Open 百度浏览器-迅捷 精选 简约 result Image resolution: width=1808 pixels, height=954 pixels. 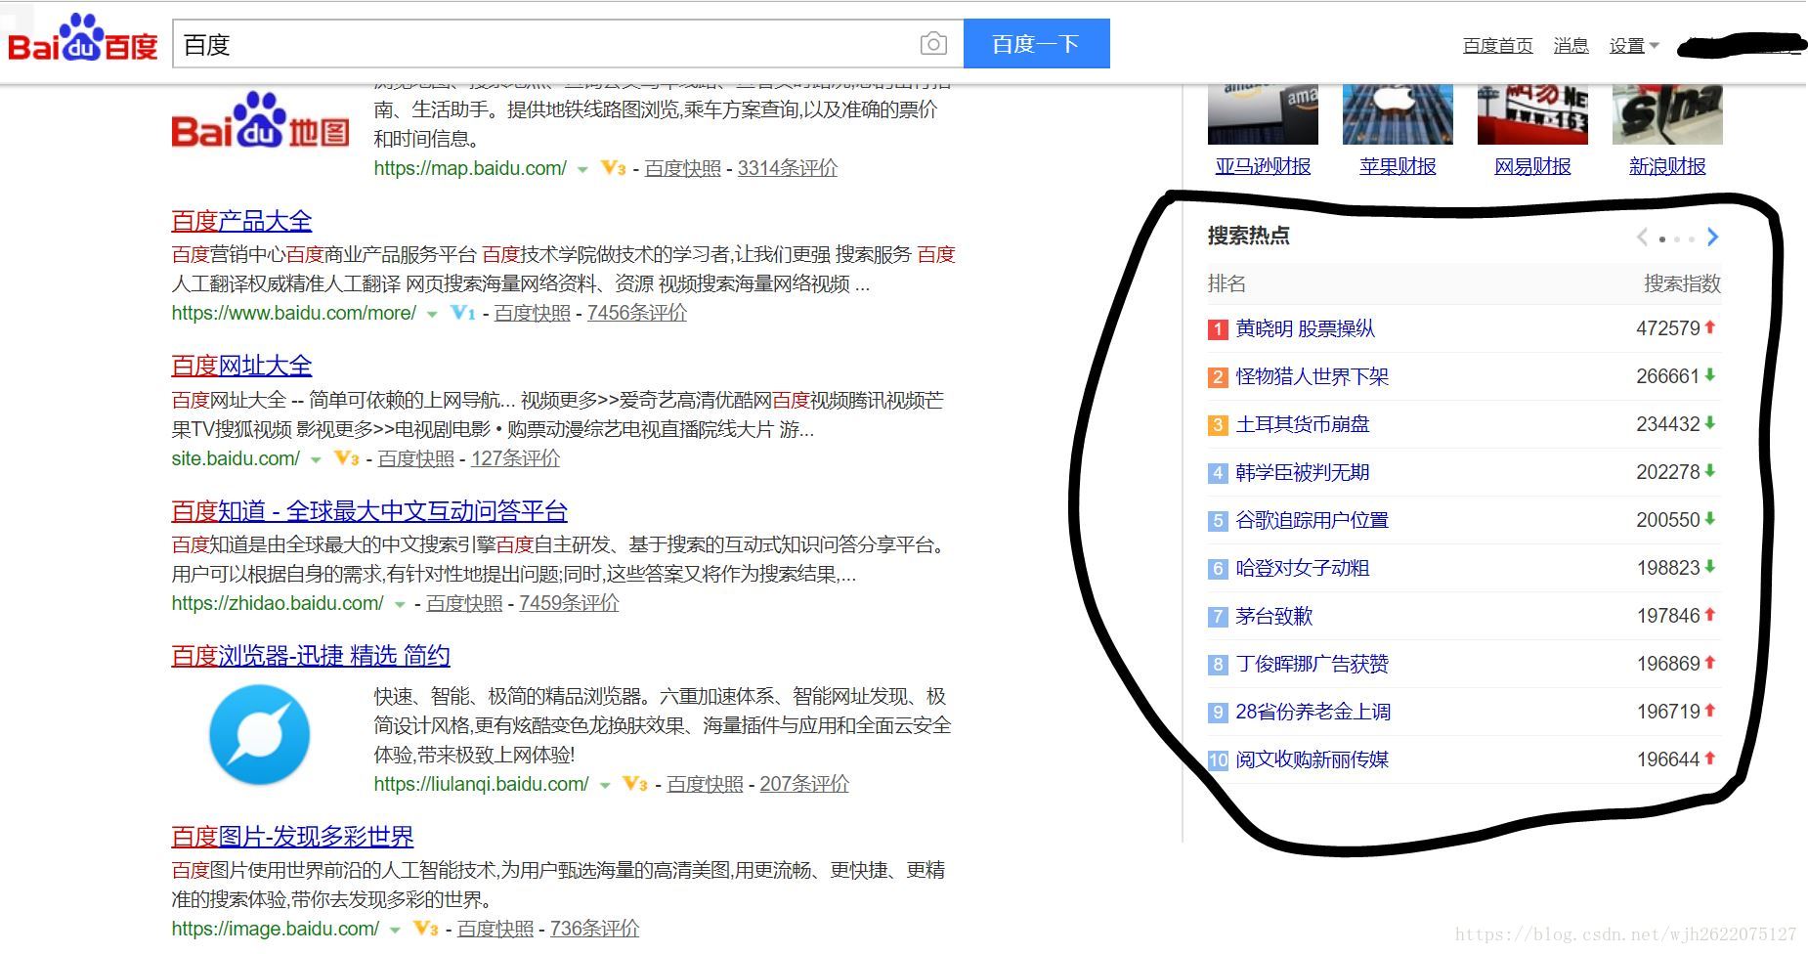click(311, 656)
